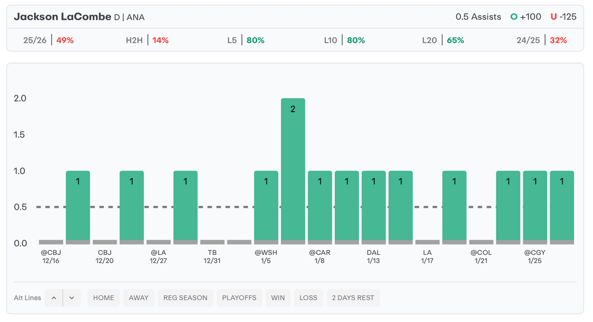Select the Under -125 odds
This screenshot has height=322, width=593.
(563, 17)
